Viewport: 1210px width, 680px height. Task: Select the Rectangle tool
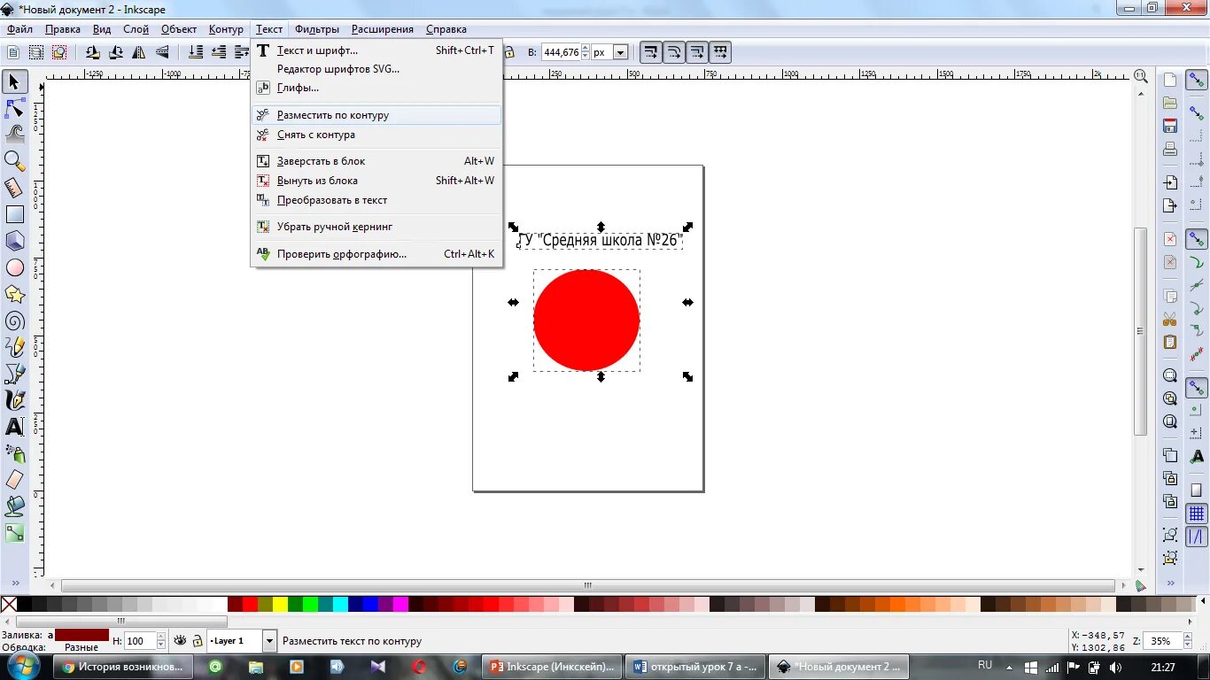(x=14, y=214)
